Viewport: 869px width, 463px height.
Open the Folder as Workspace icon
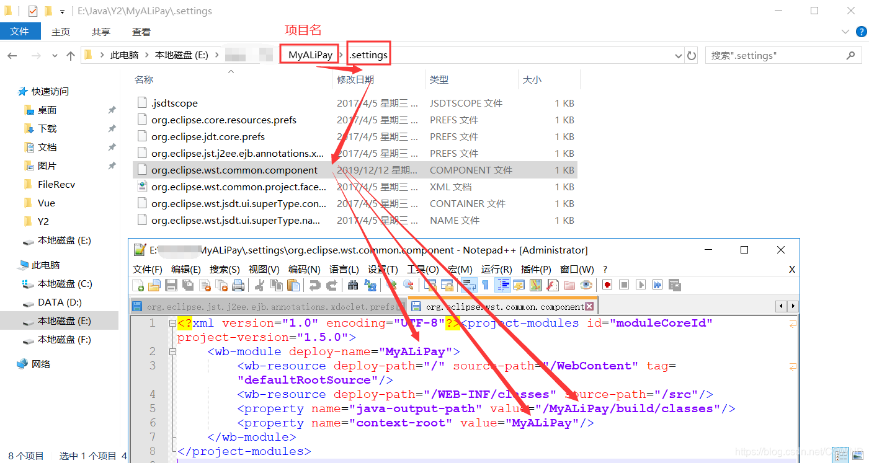click(x=569, y=285)
